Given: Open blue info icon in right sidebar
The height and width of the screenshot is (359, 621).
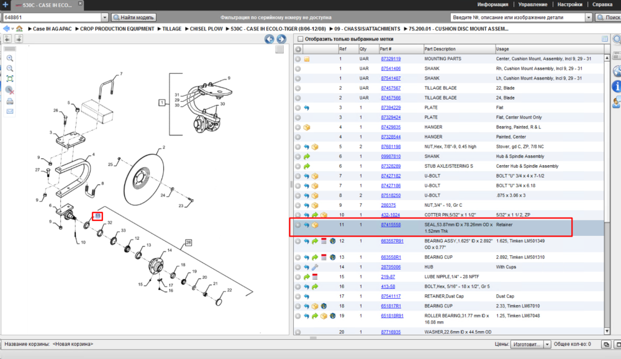Looking at the screenshot, I should click(x=617, y=86).
